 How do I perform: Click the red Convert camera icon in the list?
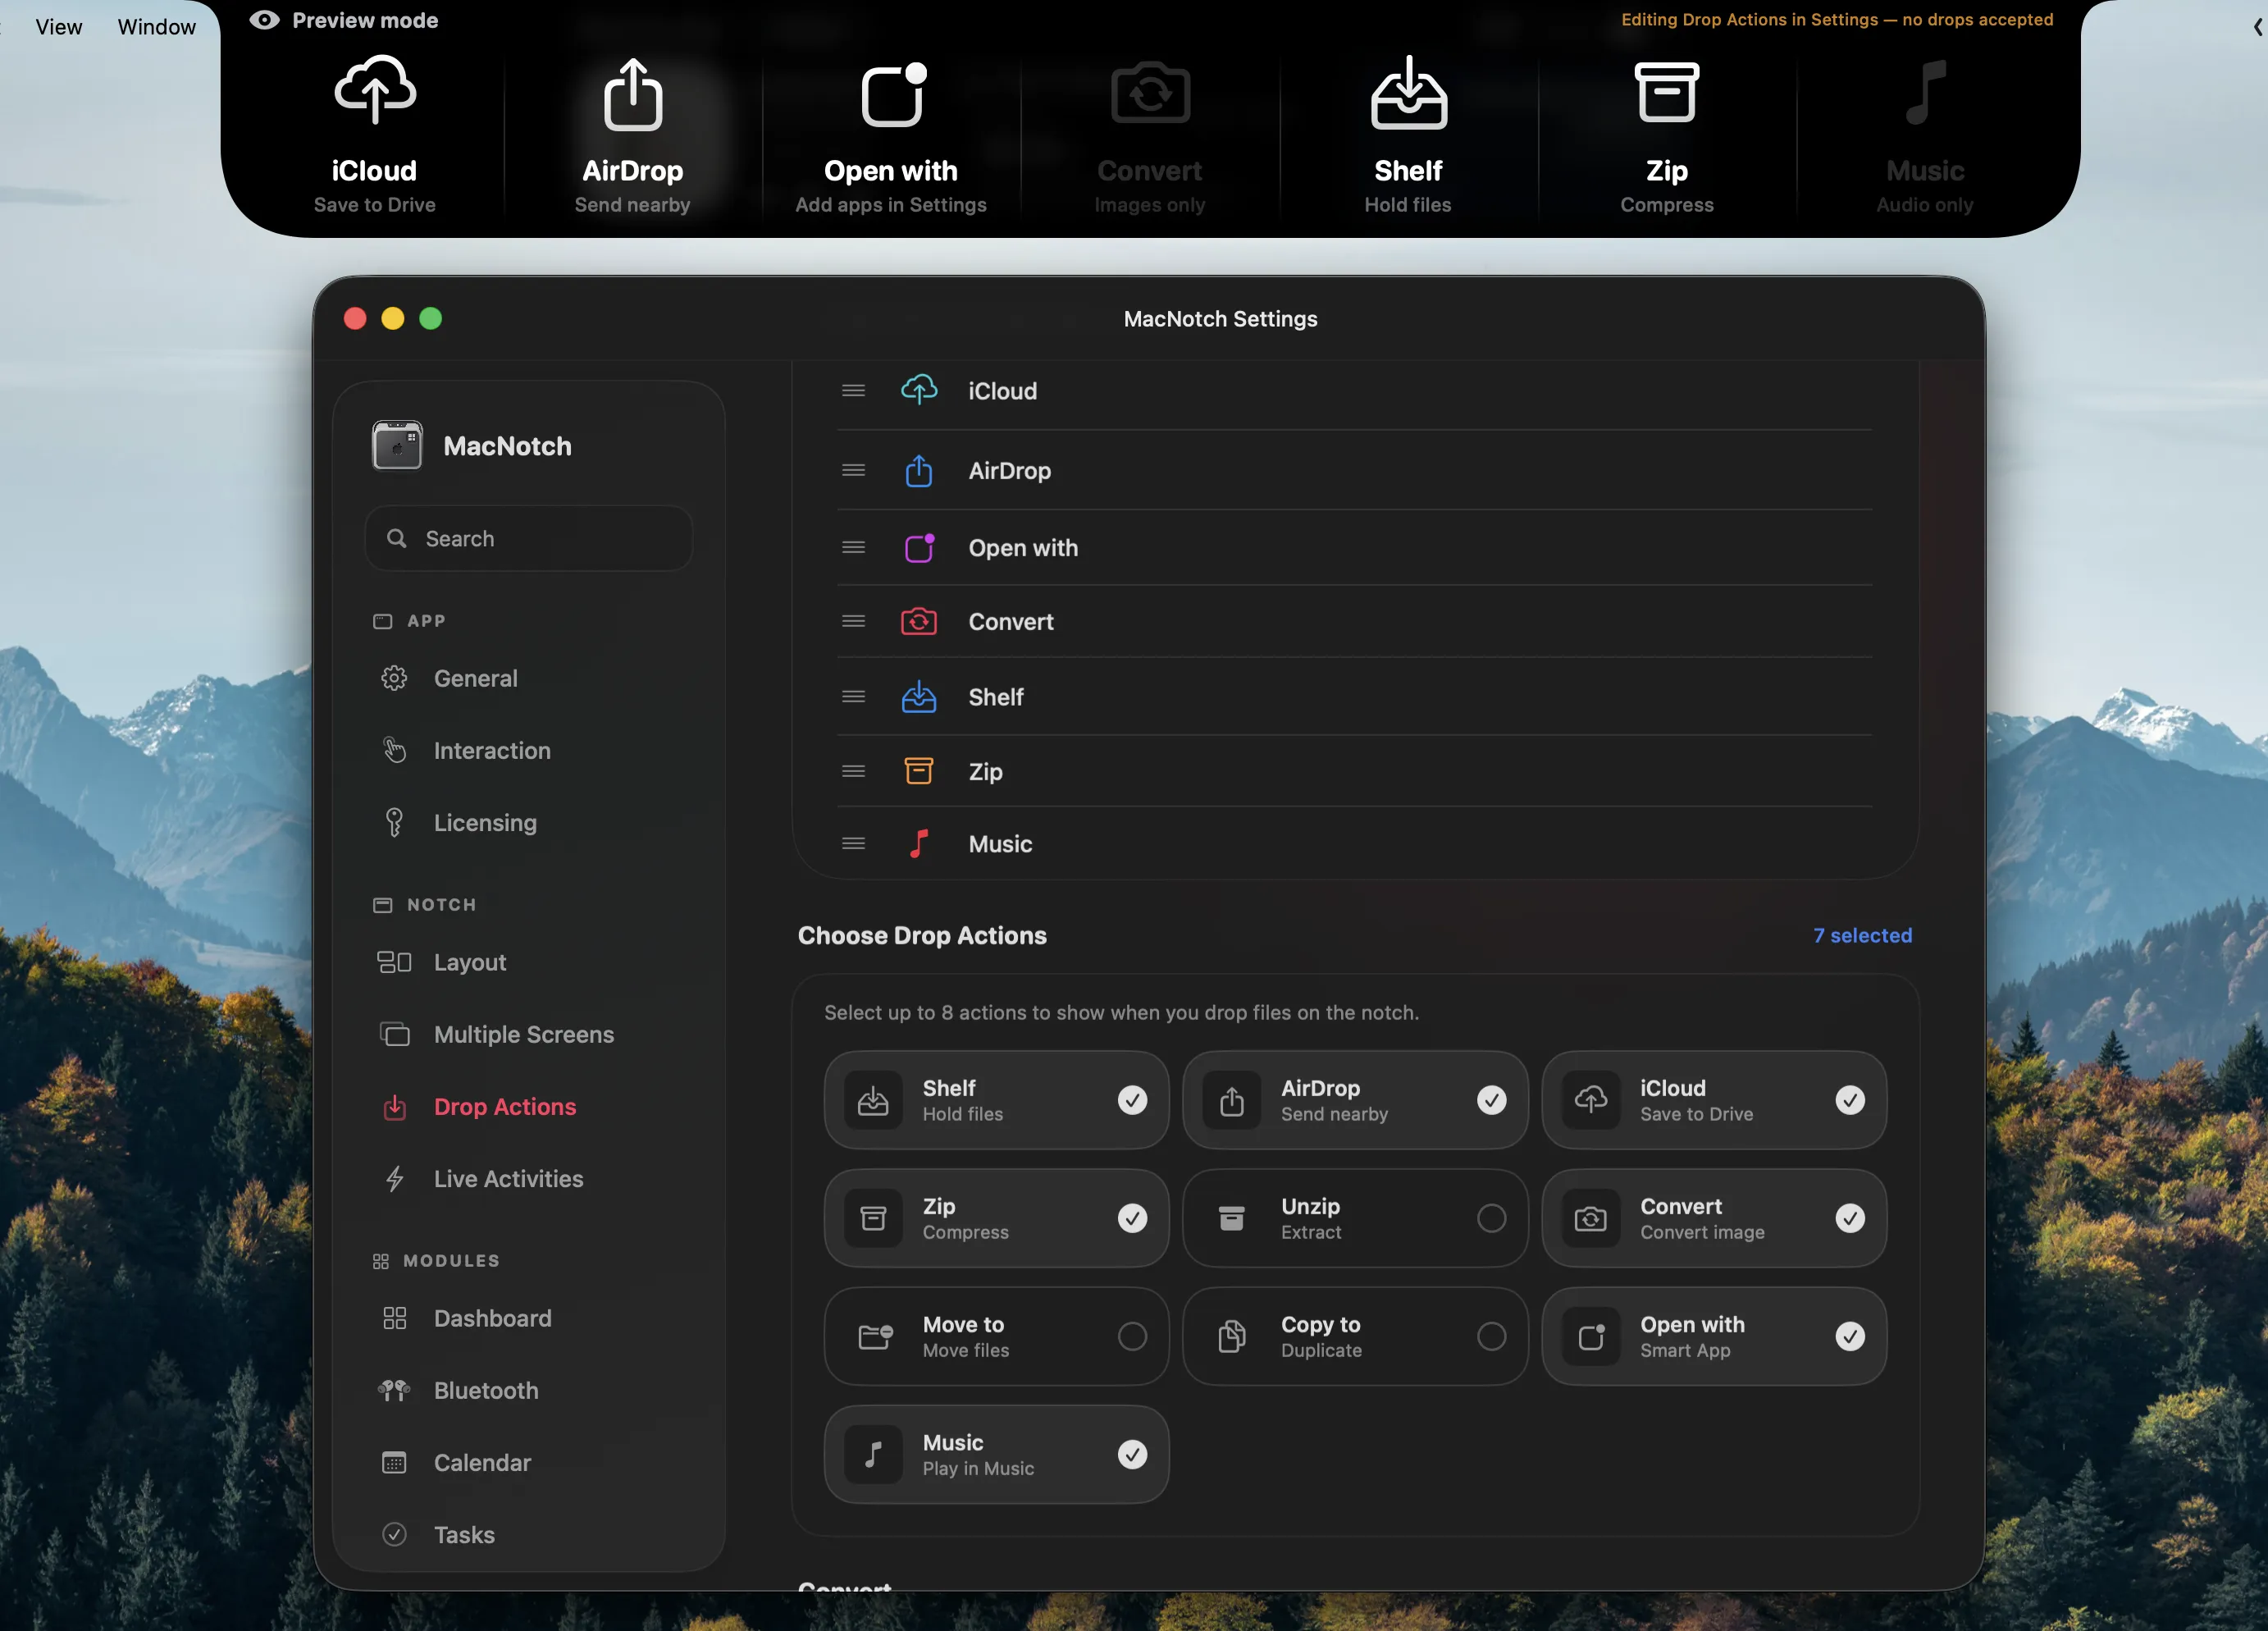(918, 622)
